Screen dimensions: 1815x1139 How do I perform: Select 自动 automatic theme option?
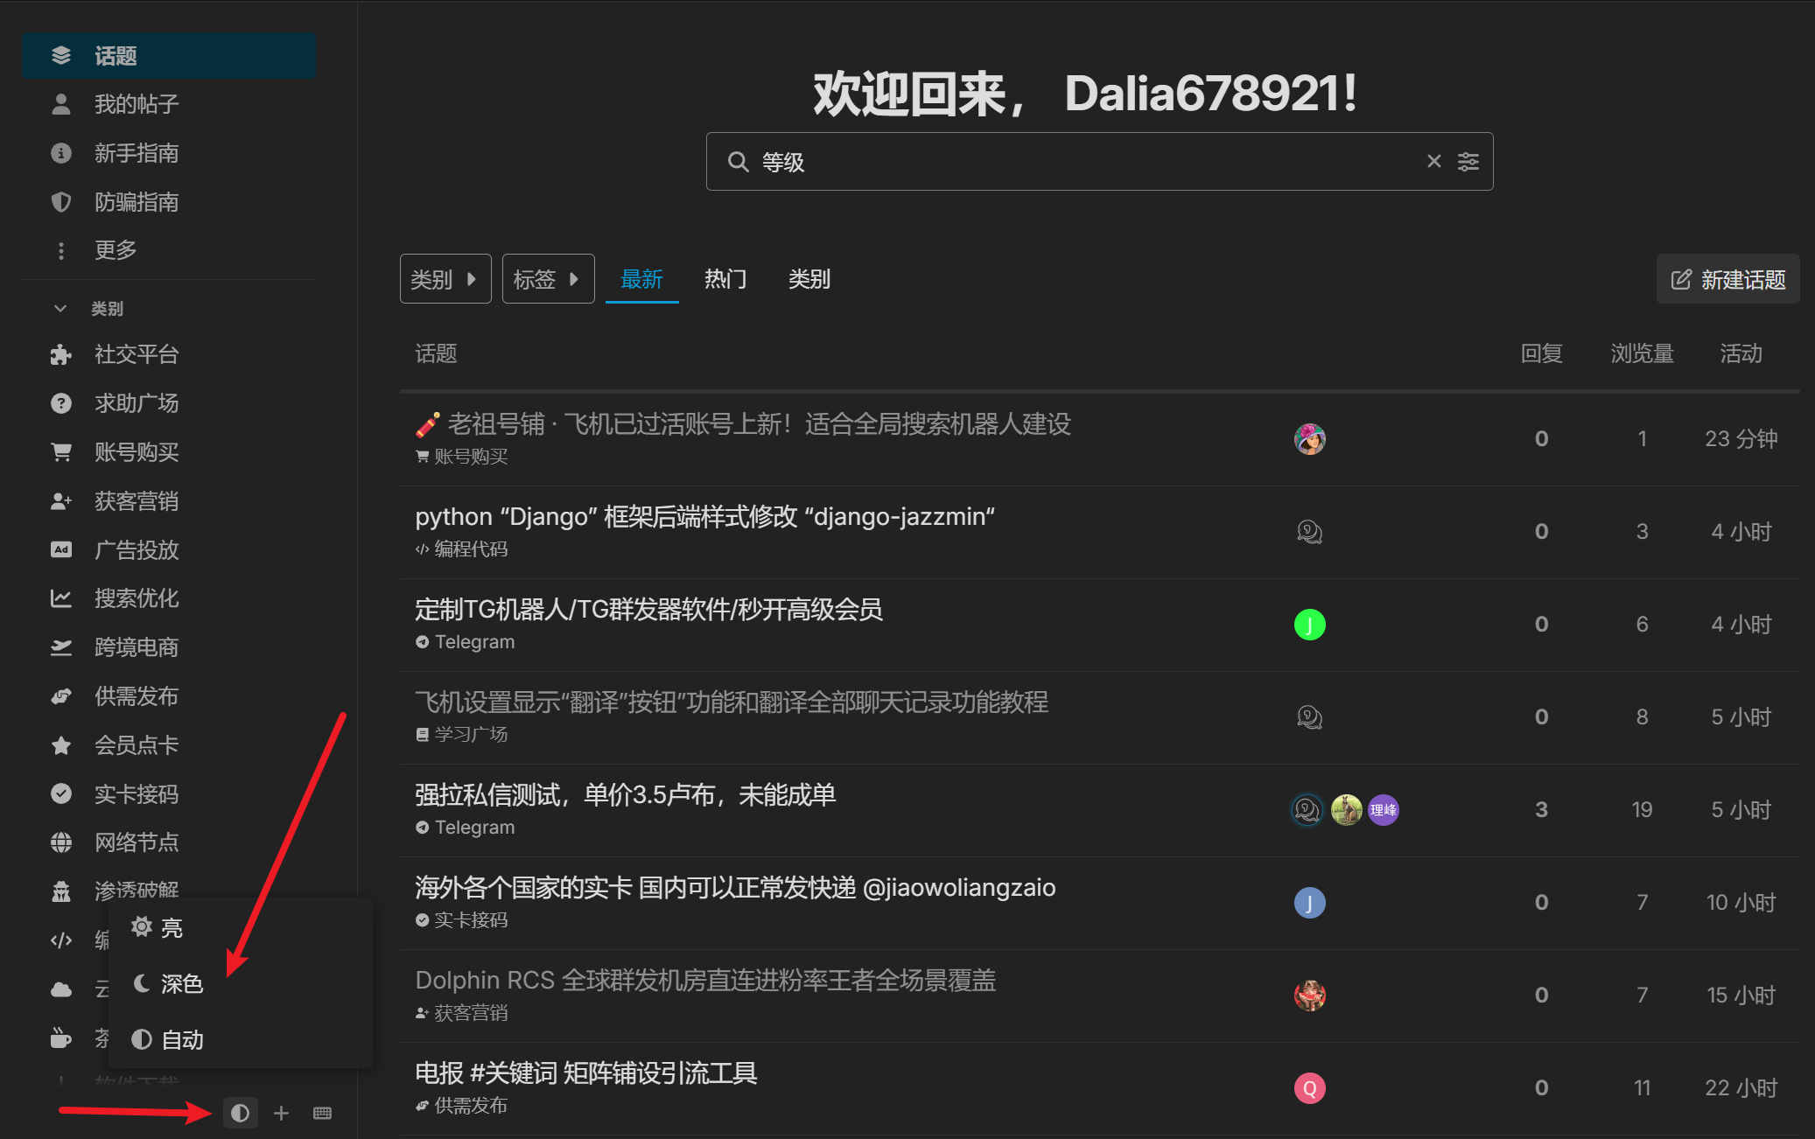coord(180,1040)
